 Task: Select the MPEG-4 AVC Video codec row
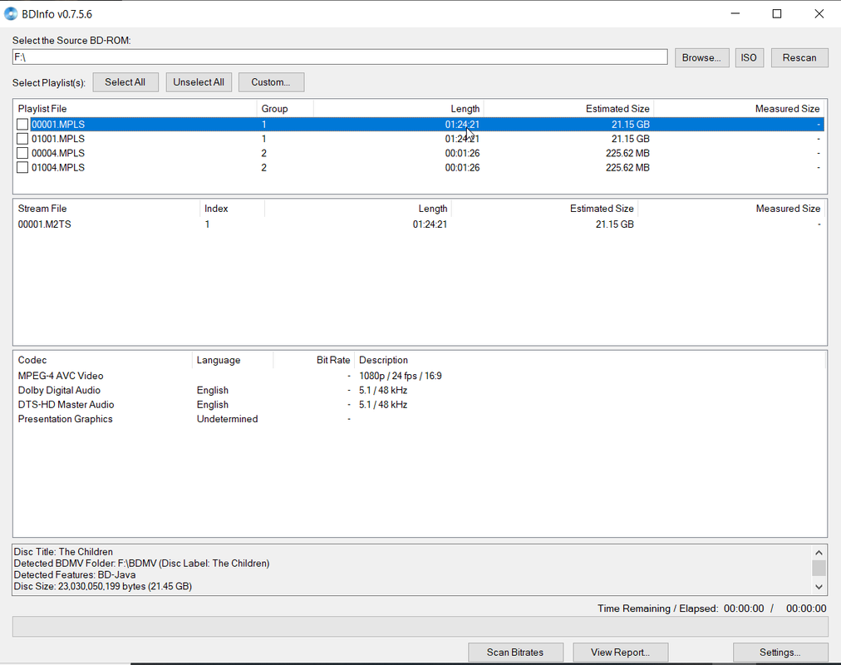[420, 376]
